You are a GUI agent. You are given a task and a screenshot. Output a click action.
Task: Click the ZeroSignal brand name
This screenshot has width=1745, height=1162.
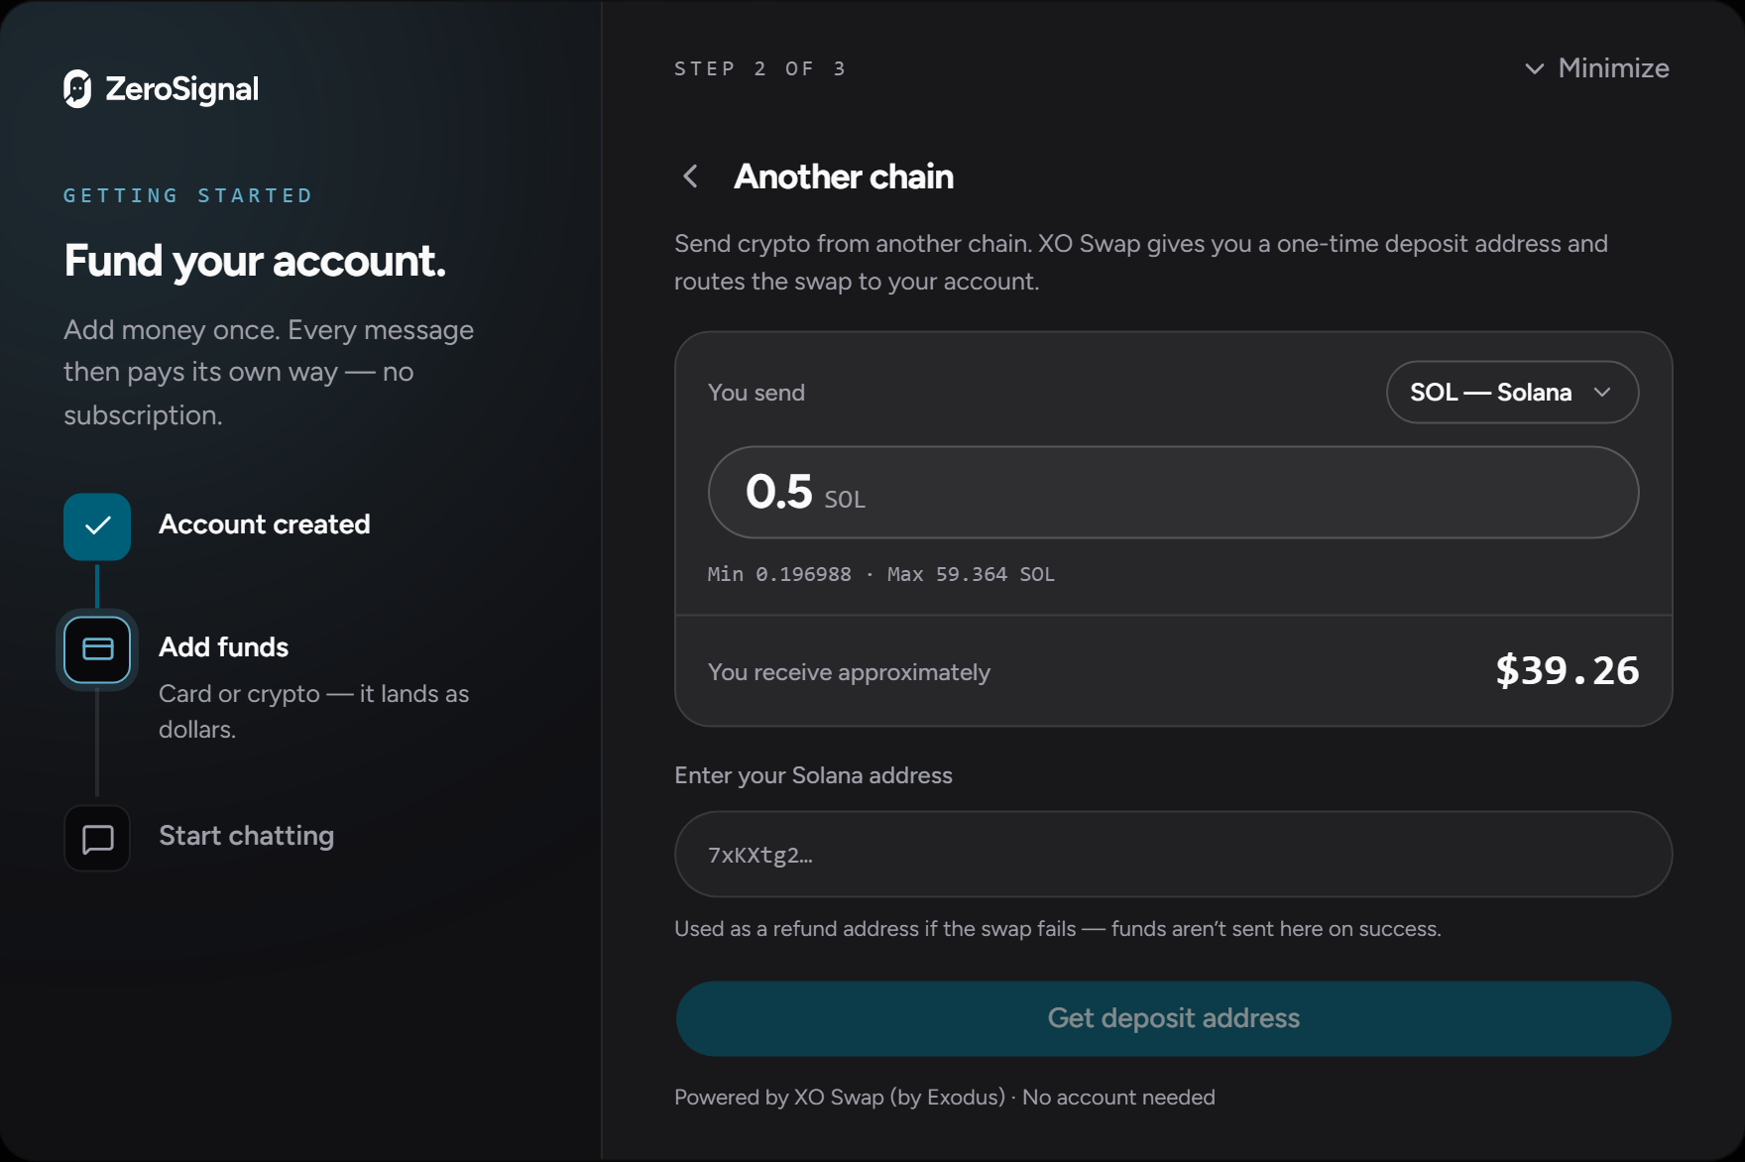[182, 89]
